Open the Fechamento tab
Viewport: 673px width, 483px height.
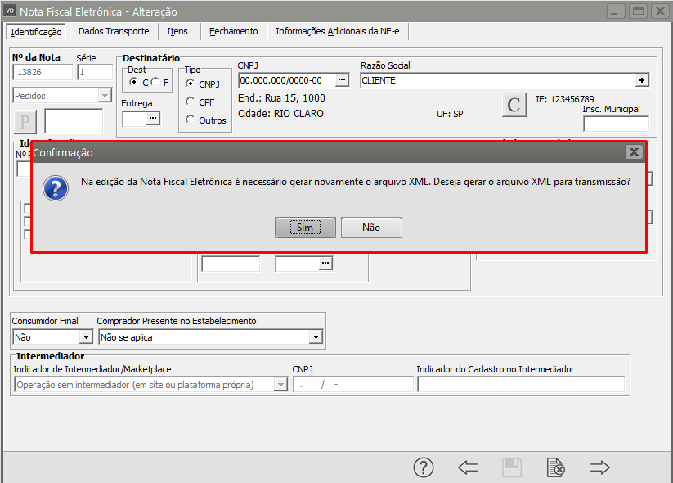233,31
